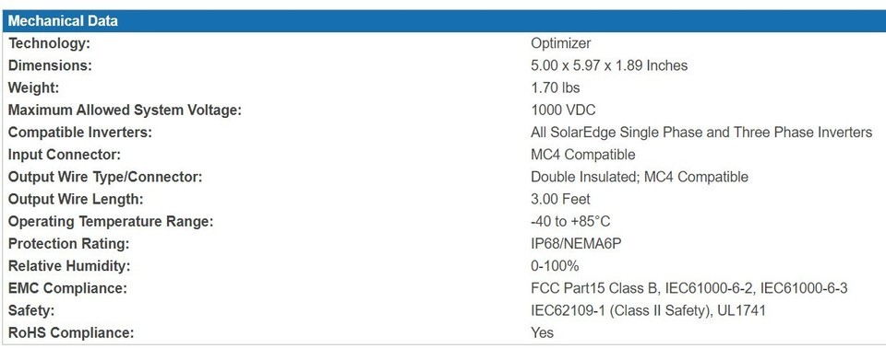Click the 5.00 x 5.97 x 1.89 Inches value

point(609,65)
